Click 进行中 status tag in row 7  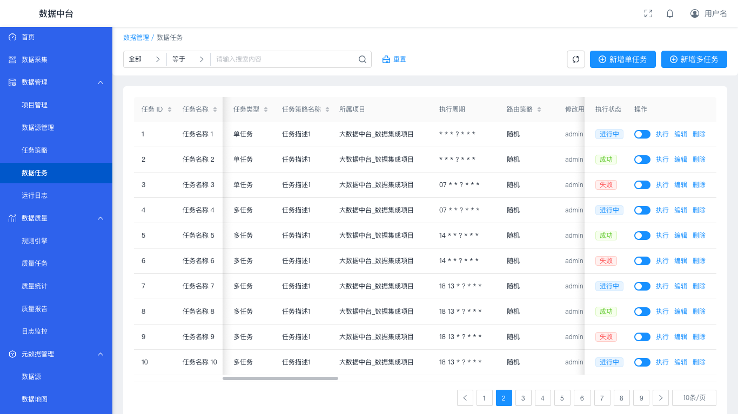pos(609,286)
